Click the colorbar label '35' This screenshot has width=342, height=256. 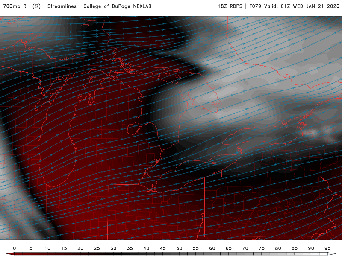[130, 248]
